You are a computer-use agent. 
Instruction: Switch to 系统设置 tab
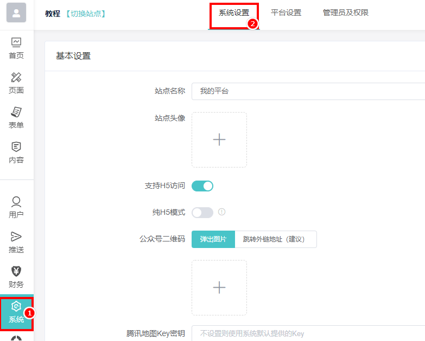tap(234, 13)
